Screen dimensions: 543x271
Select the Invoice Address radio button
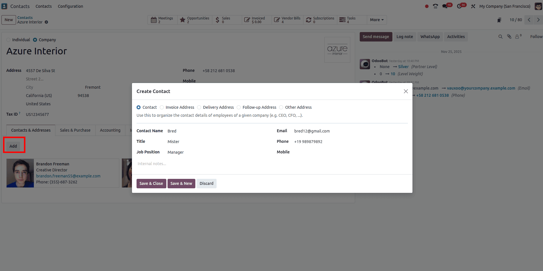tap(162, 107)
